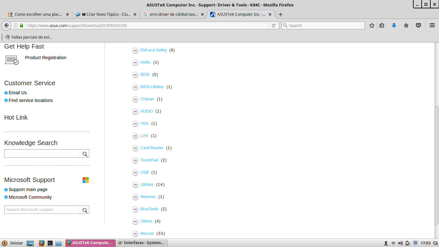Click the Microsoft support search magnifier
Image resolution: width=439 pixels, height=247 pixels.
85,210
